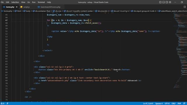Screen dimensions: 187x105
Task: Open the warnings and errors indicator
Action: 2,104
